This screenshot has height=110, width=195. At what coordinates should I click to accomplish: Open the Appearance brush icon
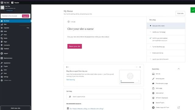pos(2,63)
